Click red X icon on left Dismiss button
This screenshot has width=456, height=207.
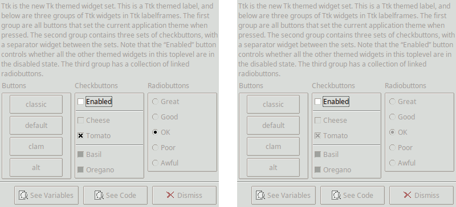pos(170,195)
